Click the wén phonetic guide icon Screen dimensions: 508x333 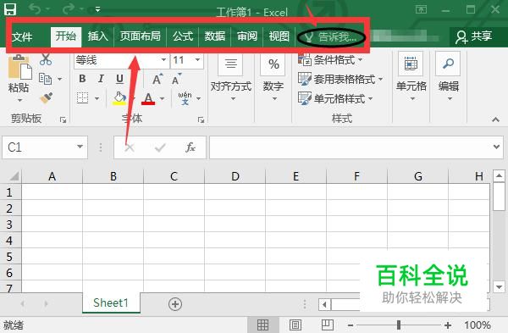tap(185, 98)
